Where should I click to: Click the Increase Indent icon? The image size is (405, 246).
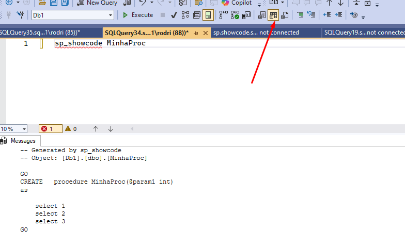click(338, 15)
